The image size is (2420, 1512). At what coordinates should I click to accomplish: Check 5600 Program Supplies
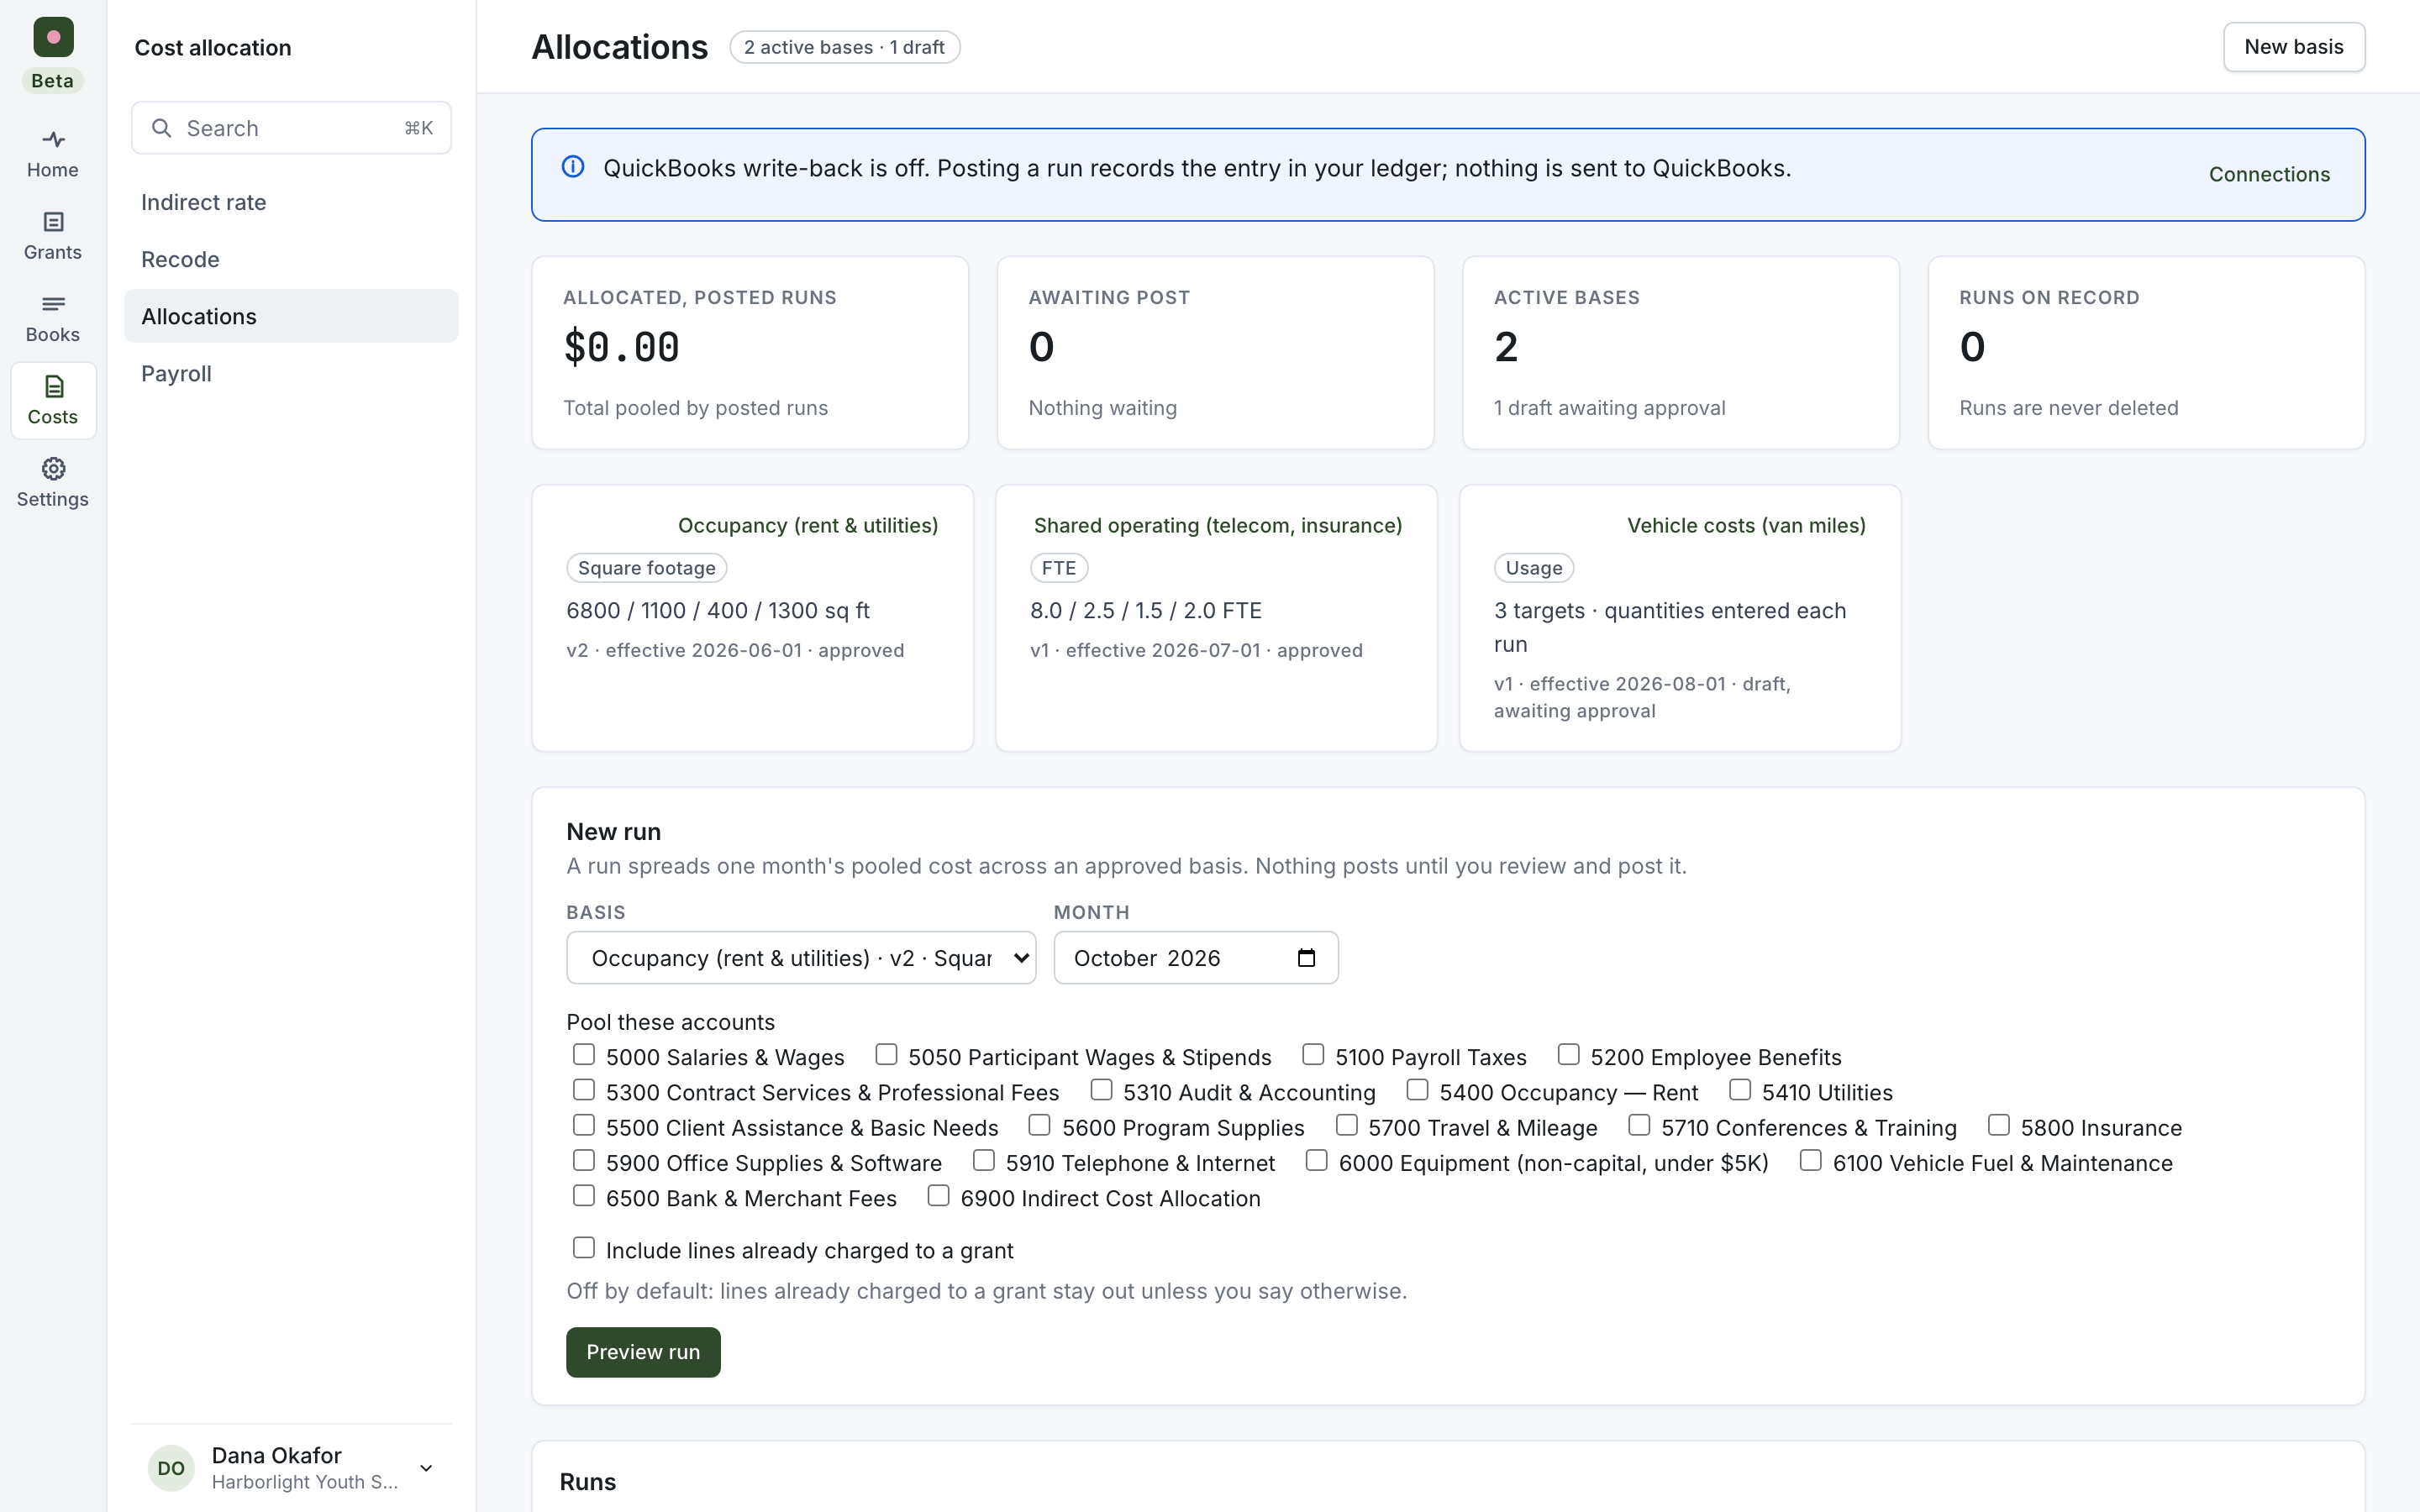pyautogui.click(x=1040, y=1126)
